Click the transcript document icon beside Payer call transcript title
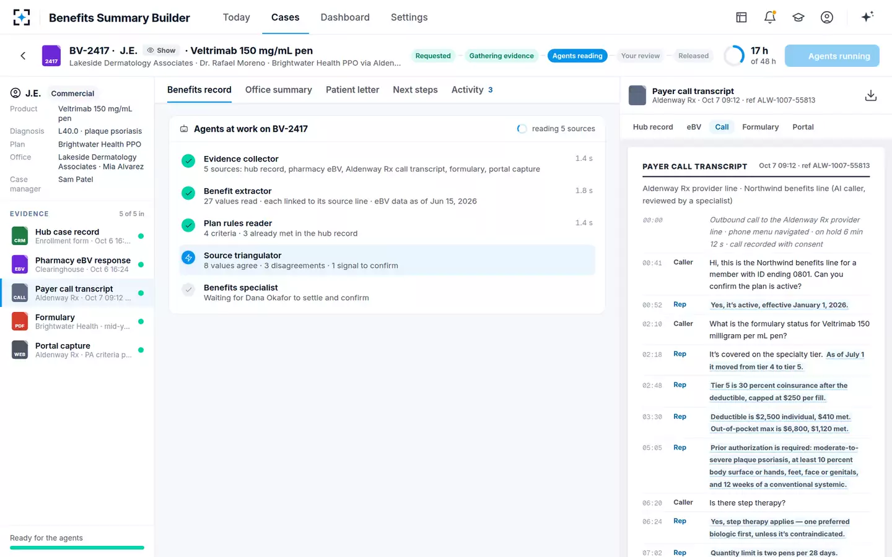This screenshot has height=557, width=892. pyautogui.click(x=637, y=95)
